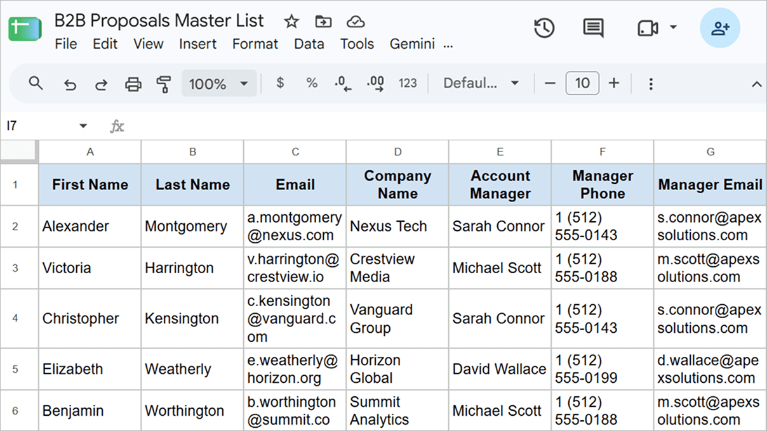Open the Tools menu

coord(357,44)
